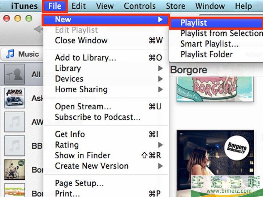Open the Store menu

click(176, 6)
